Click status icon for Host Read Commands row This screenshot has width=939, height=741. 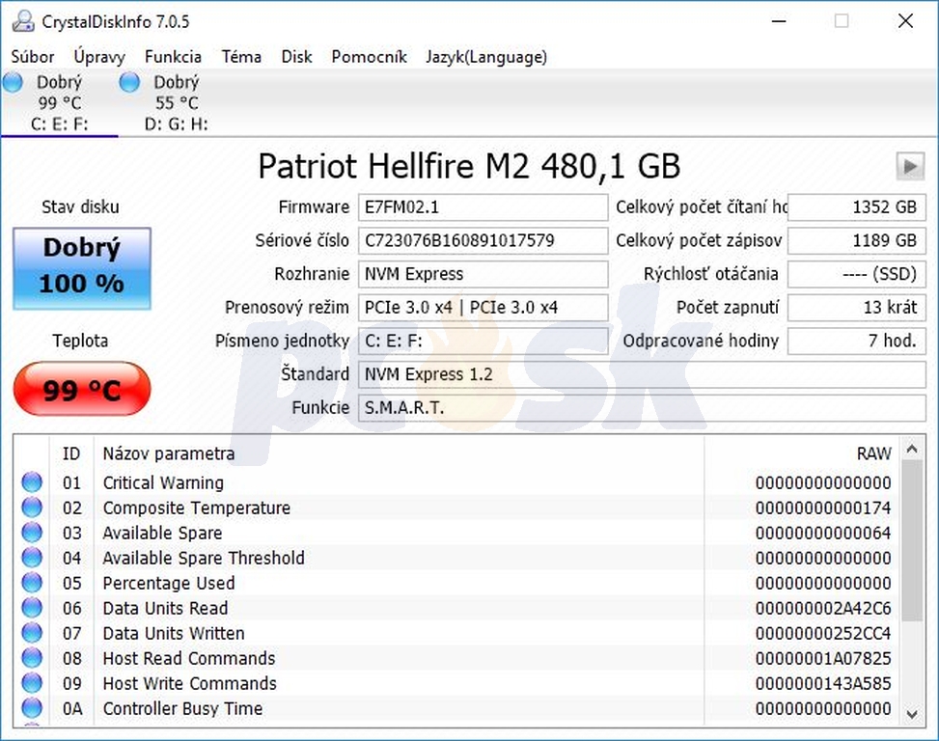click(x=32, y=658)
